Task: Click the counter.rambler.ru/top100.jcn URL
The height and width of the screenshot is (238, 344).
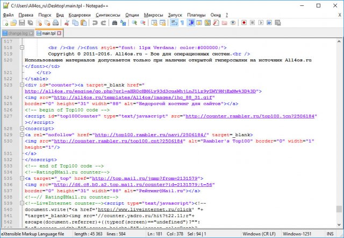Action: [x=250, y=116]
